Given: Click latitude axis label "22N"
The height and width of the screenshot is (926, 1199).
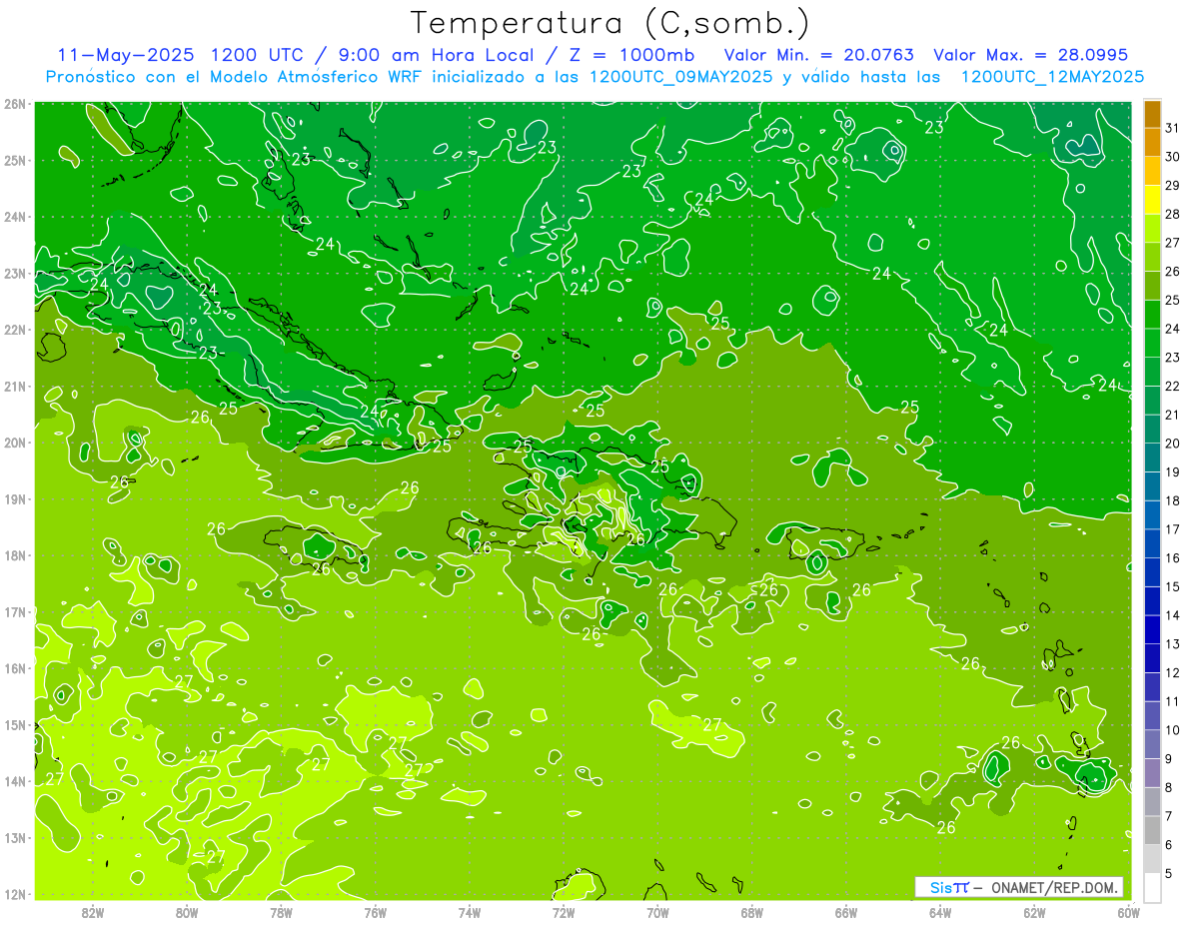Looking at the screenshot, I should [15, 330].
